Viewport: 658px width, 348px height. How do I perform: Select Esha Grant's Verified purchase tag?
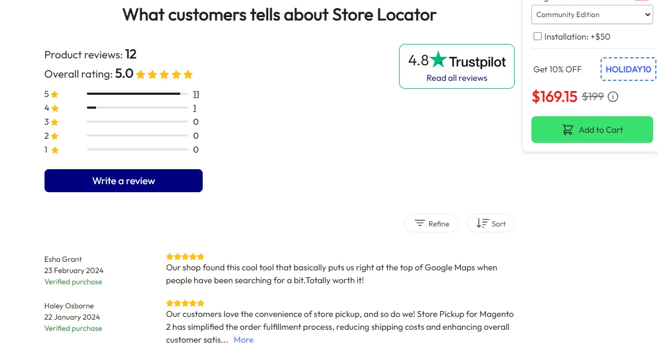pyautogui.click(x=73, y=282)
